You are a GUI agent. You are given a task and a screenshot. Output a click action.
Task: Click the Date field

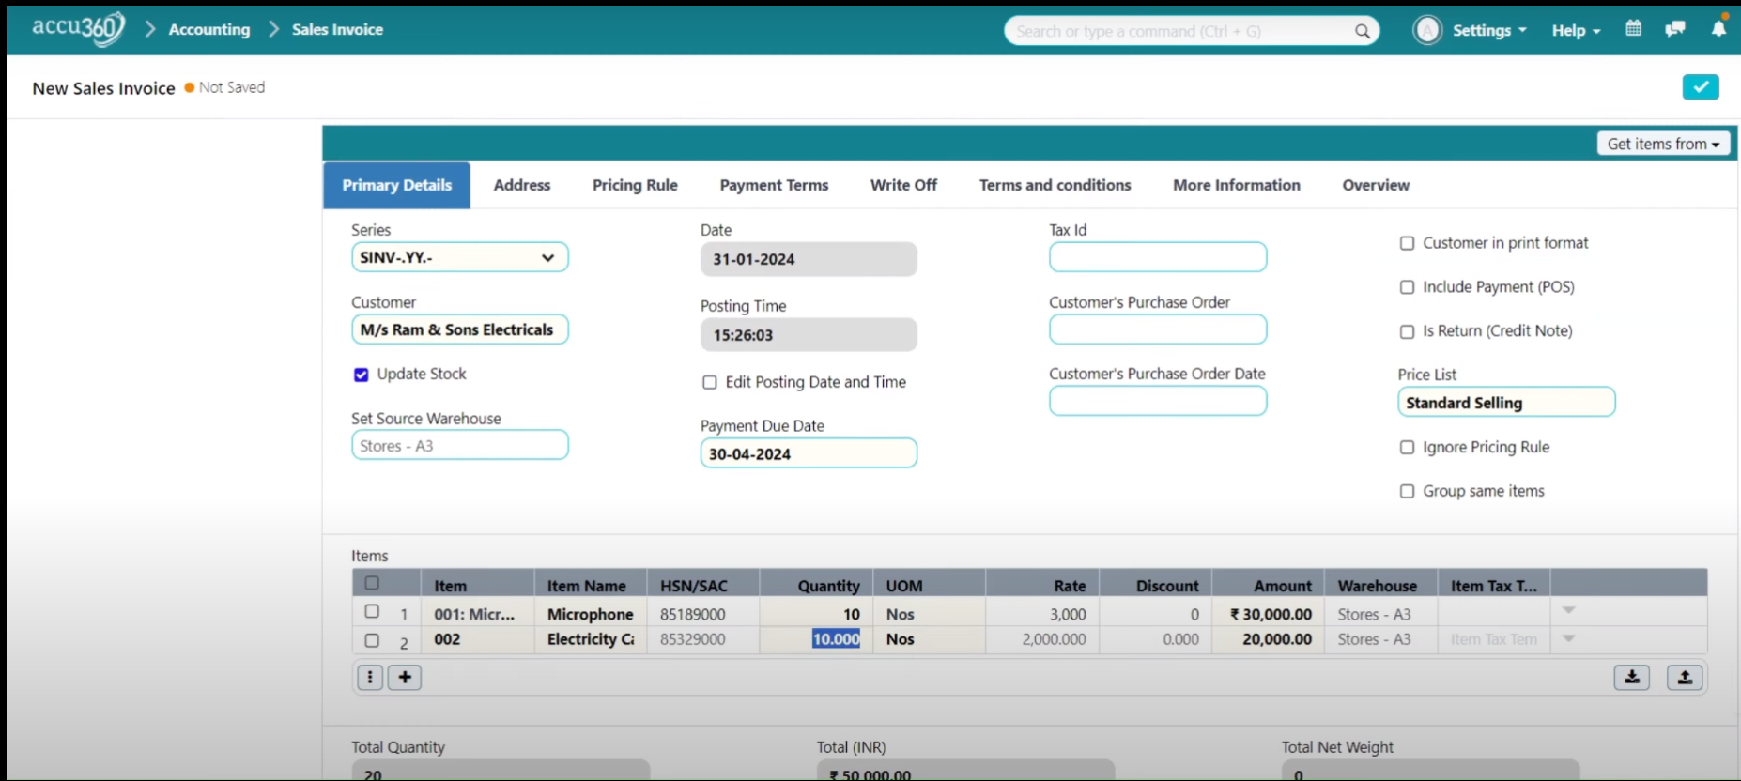(x=809, y=259)
